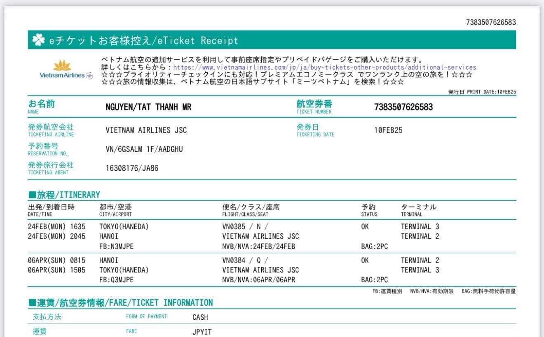This screenshot has width=544, height=337.
Task: Click ticketing agent code 16308176/JA86
Action: click(132, 168)
